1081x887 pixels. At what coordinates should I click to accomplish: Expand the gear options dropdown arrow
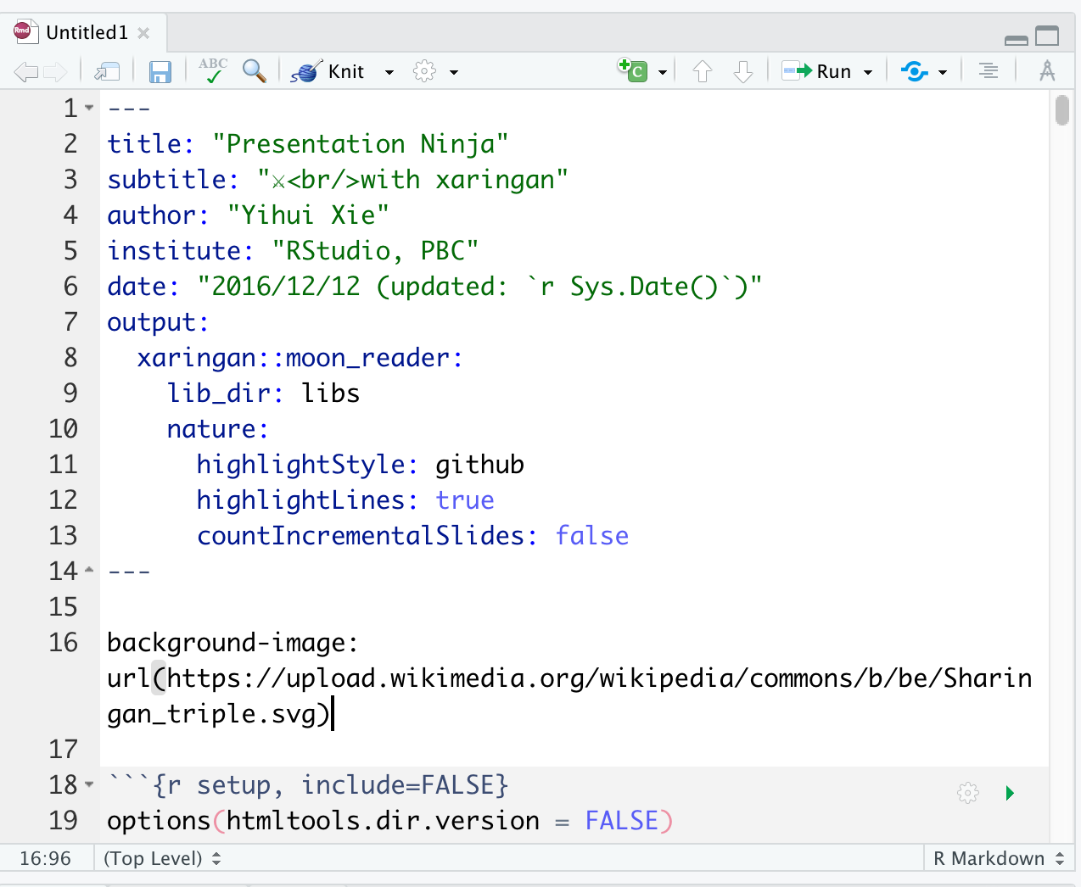point(454,73)
